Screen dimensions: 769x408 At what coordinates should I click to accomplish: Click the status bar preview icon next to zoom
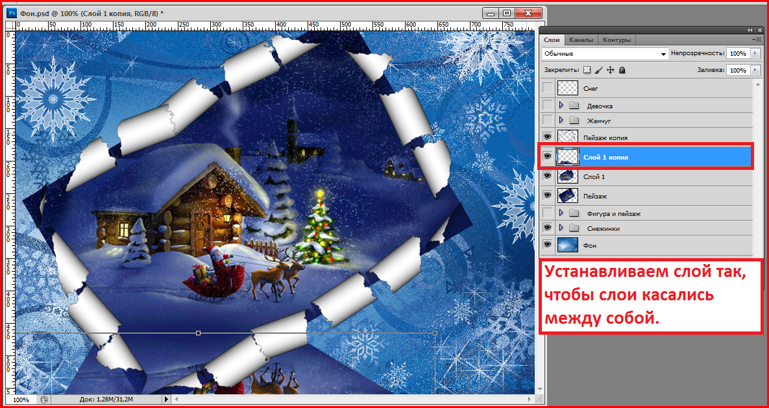tap(44, 400)
